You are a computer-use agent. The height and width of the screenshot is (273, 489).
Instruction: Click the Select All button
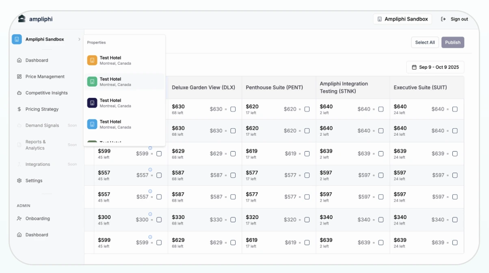point(425,42)
